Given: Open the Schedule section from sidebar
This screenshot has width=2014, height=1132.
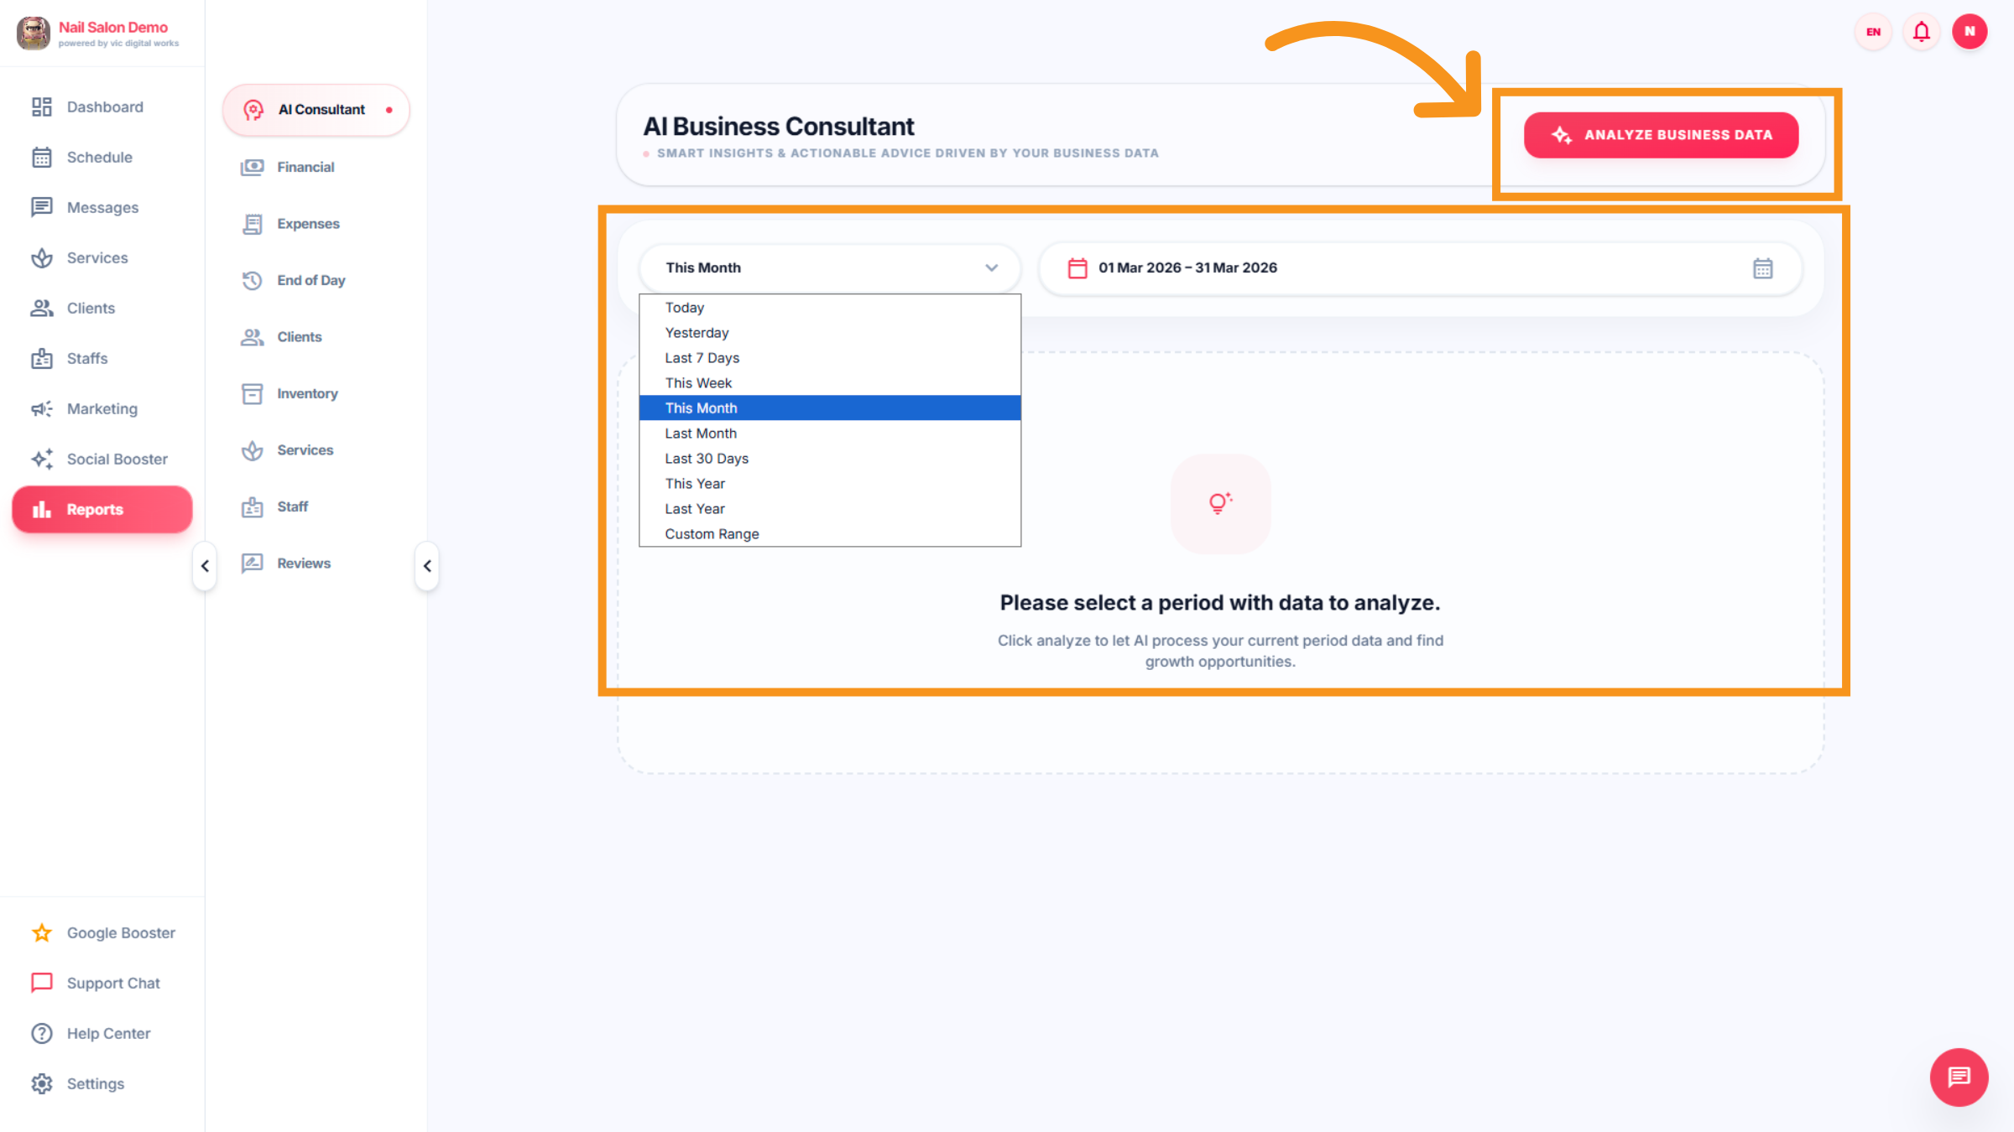Looking at the screenshot, I should pos(99,157).
